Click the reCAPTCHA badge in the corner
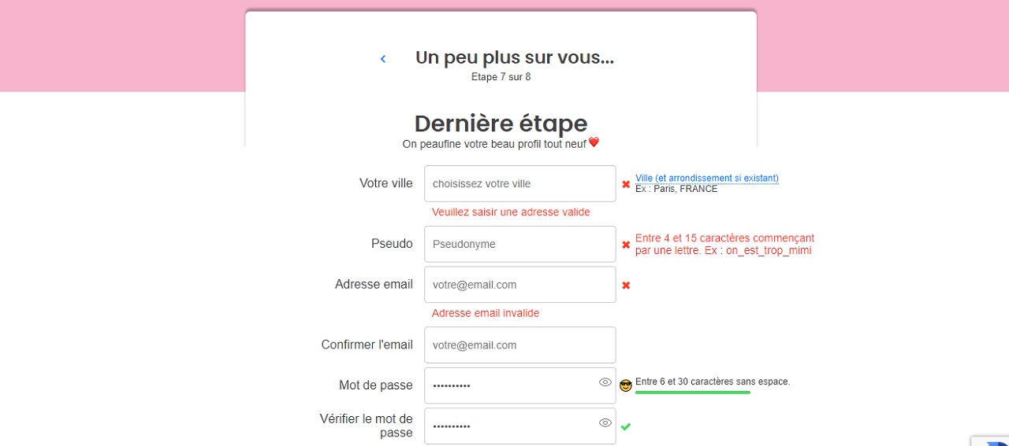The height and width of the screenshot is (446, 1009). pyautogui.click(x=989, y=440)
